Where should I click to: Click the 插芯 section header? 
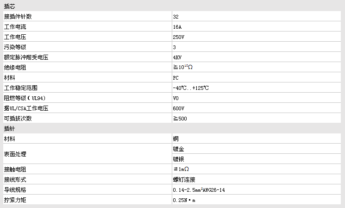pyautogui.click(x=9, y=6)
